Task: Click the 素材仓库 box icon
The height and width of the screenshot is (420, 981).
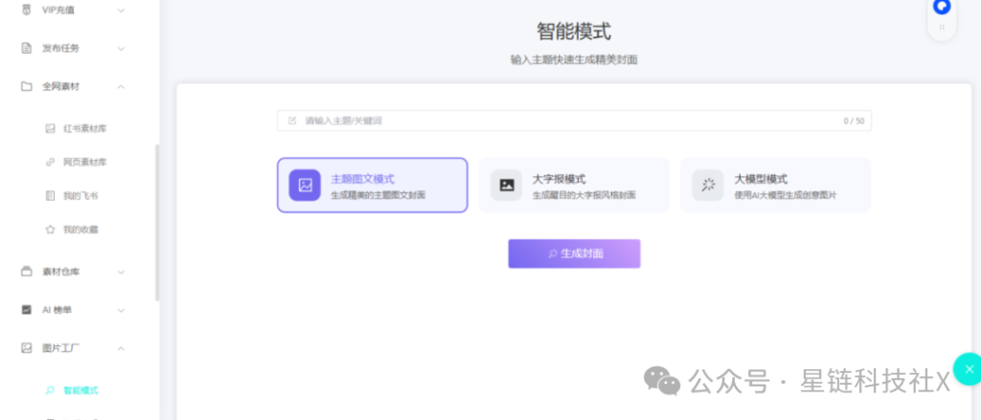Action: tap(26, 272)
